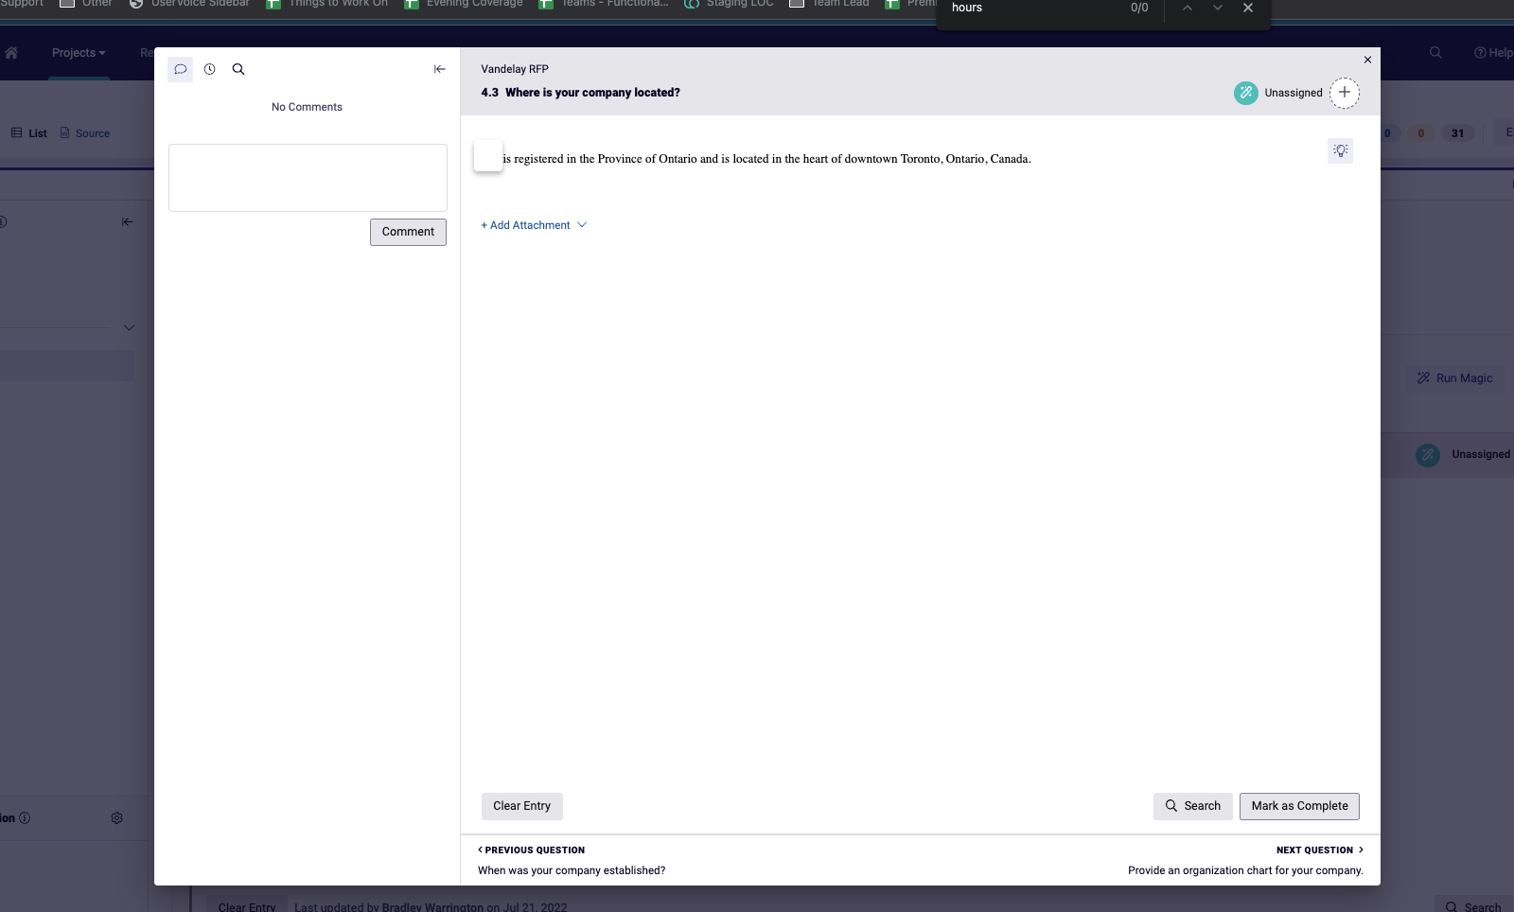This screenshot has height=912, width=1514.
Task: Click Run Magic in background
Action: tap(1454, 378)
